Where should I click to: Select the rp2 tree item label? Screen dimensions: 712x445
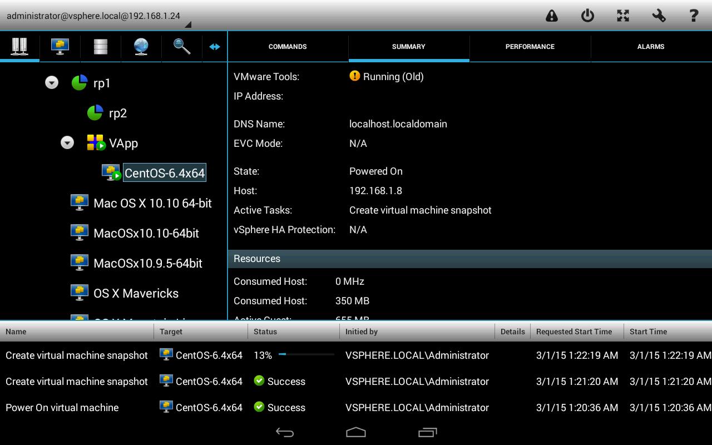(118, 113)
